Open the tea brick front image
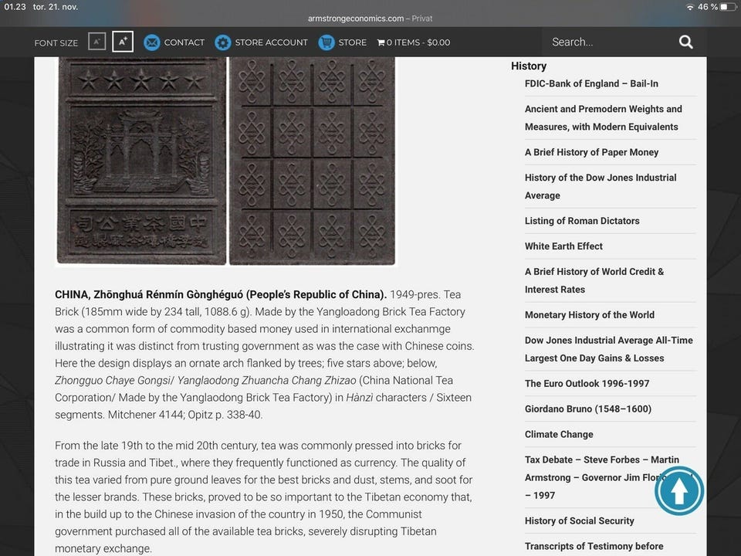 (141, 161)
